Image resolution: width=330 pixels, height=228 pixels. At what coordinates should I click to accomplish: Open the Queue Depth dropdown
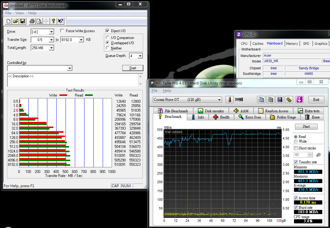(140, 56)
